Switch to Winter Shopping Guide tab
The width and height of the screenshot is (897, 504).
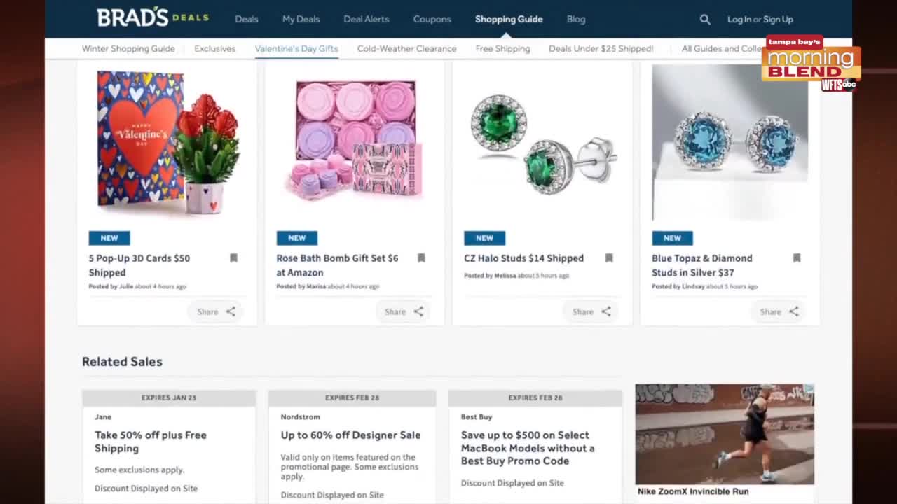click(128, 49)
